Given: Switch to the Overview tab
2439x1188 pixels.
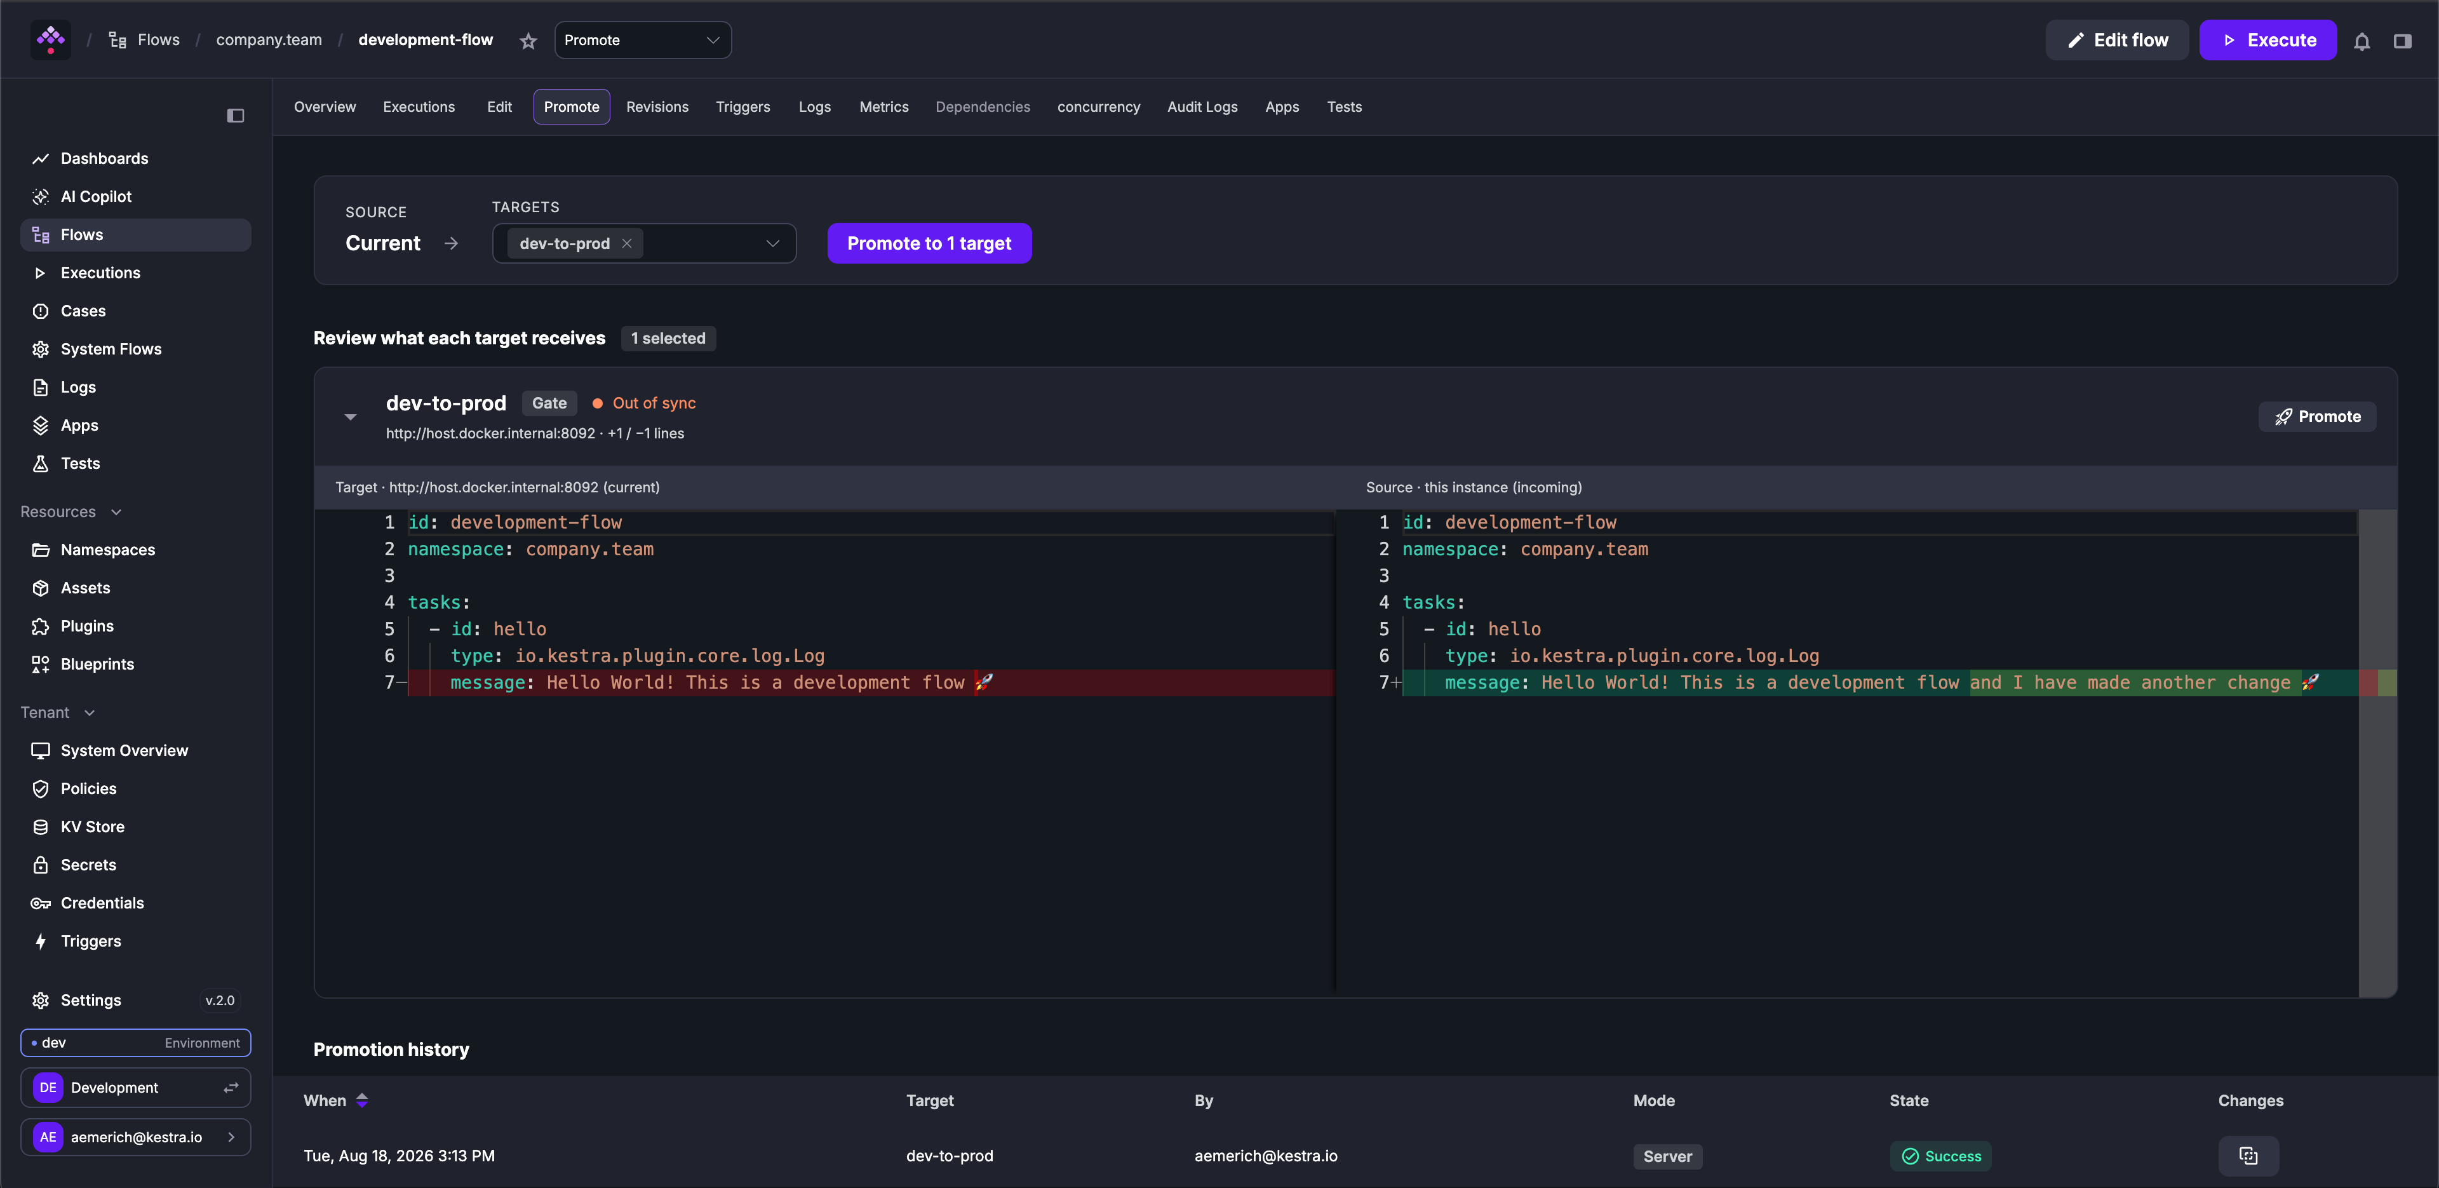Looking at the screenshot, I should (325, 107).
